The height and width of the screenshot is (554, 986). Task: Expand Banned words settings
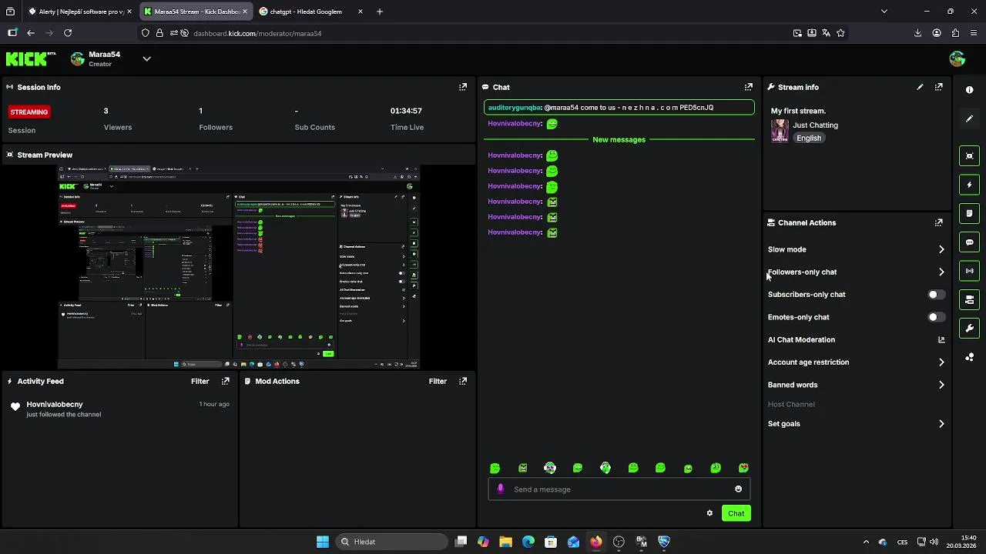coord(941,385)
